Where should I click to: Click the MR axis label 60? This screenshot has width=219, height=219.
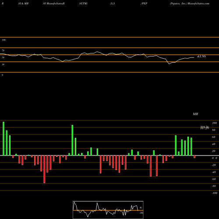214,137
